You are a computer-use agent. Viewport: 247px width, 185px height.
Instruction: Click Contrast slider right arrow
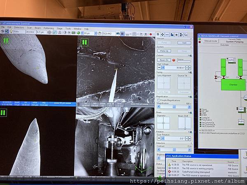click(189, 150)
